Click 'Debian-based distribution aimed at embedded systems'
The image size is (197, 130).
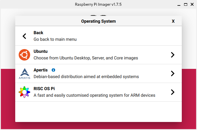[86, 77]
